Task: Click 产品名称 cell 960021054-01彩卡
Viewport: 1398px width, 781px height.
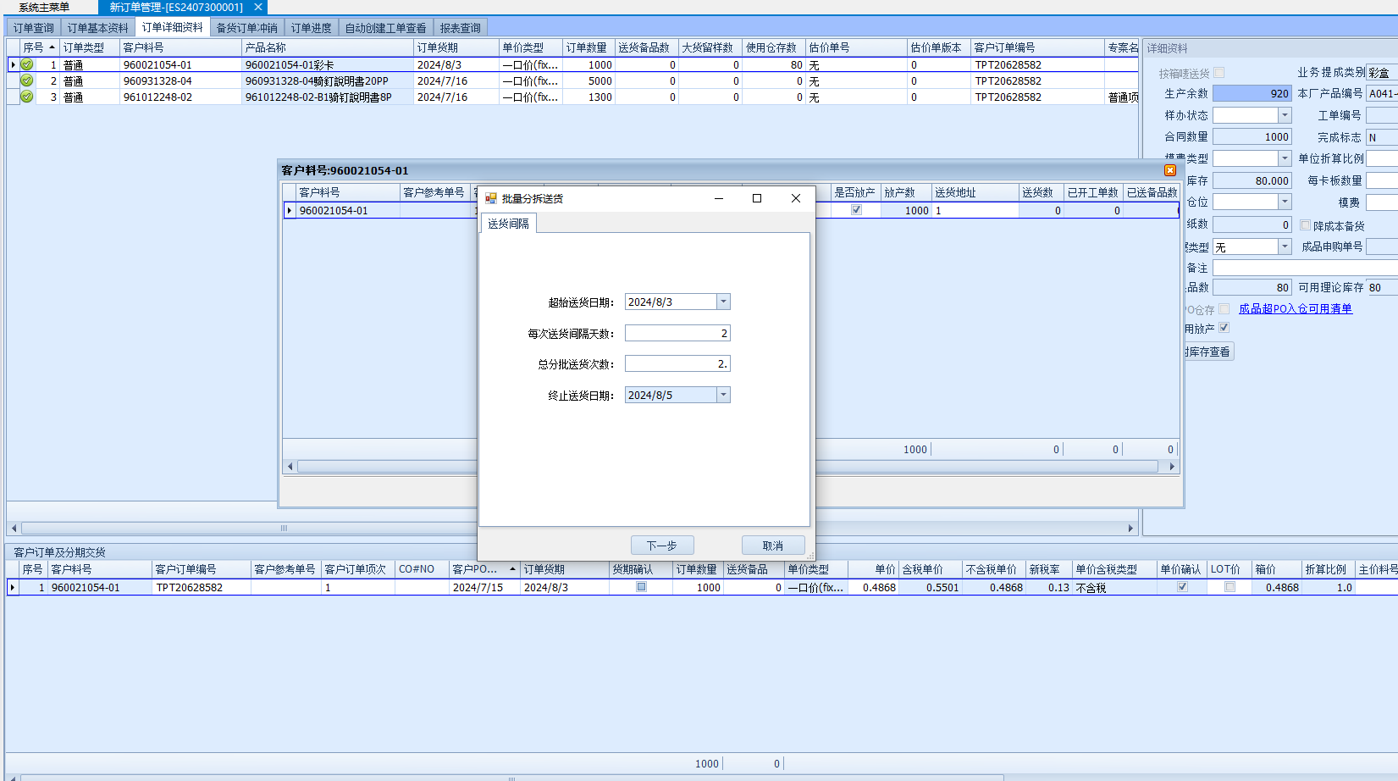Action: click(x=328, y=64)
